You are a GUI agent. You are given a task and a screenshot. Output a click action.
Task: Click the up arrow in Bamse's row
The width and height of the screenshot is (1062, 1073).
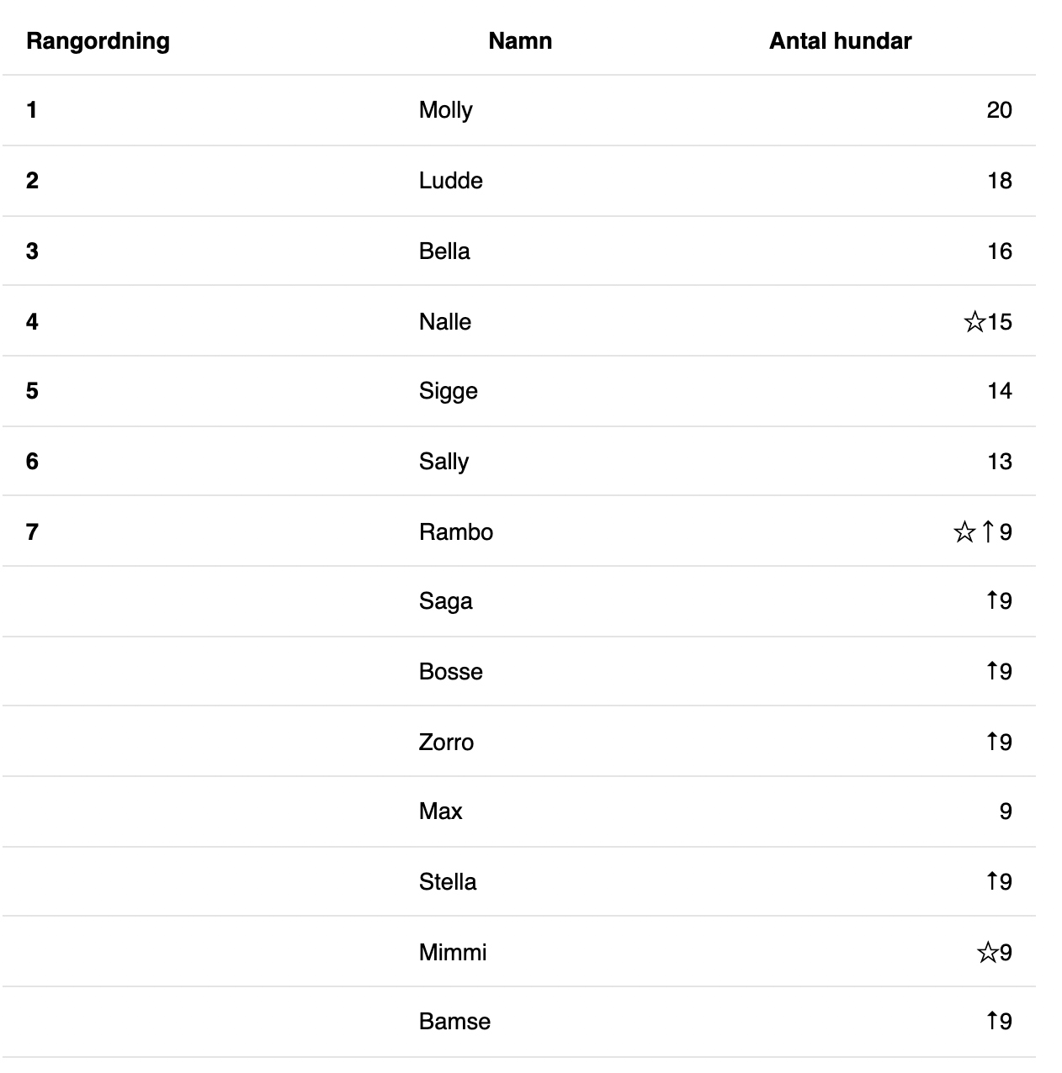pos(992,1021)
